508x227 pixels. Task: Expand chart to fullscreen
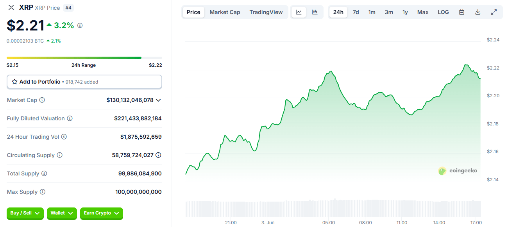click(494, 12)
